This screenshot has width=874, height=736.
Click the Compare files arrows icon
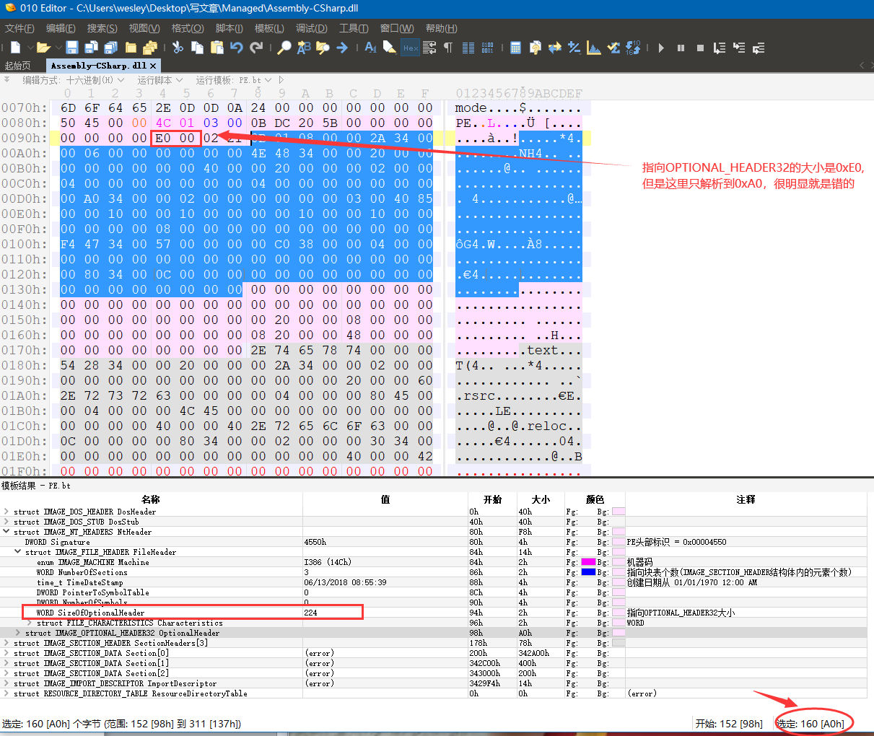coord(554,48)
